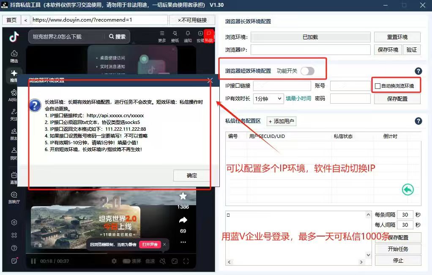The height and width of the screenshot is (275, 432).
Task: Click the message text area's scroll-right arrow
Action: (361, 262)
